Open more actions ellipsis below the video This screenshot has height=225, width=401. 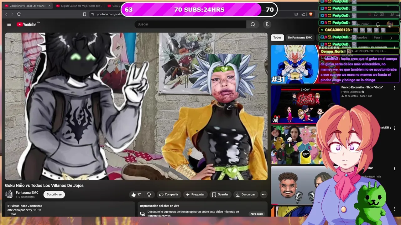(x=264, y=194)
